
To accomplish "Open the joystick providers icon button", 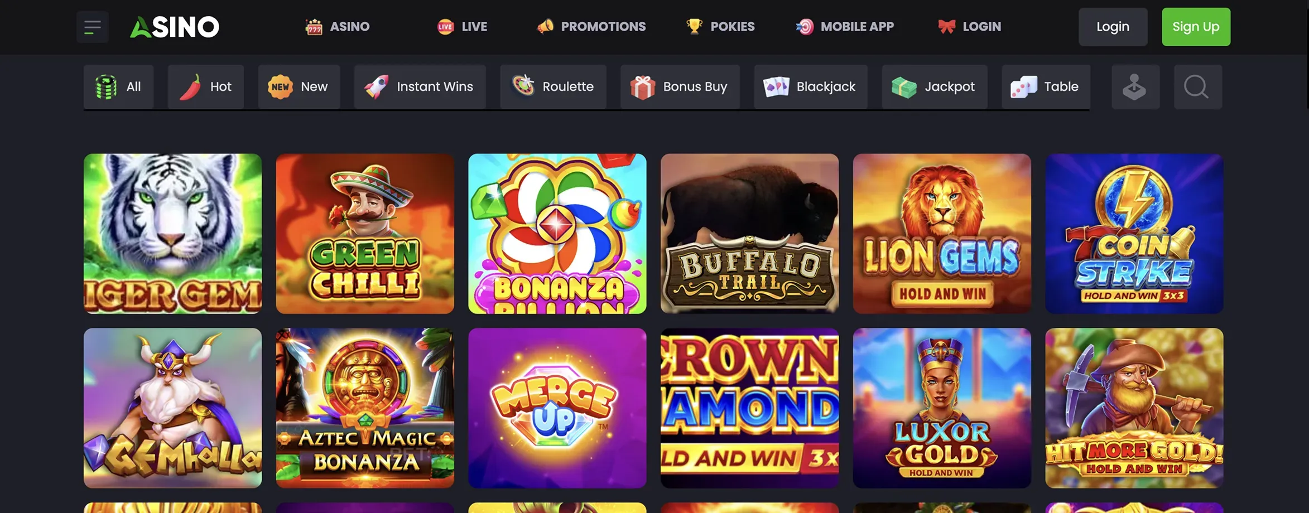I will (1135, 87).
